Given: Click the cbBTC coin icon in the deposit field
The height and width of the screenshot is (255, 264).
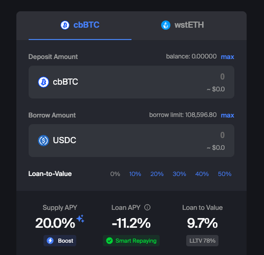Looking at the screenshot, I should tap(43, 82).
